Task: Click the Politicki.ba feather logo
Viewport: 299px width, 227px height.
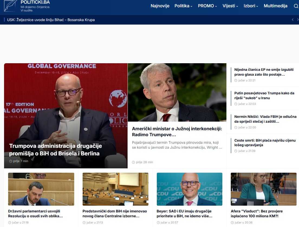Action: tap(10, 6)
